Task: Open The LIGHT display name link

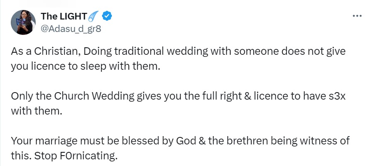Action: (64, 16)
